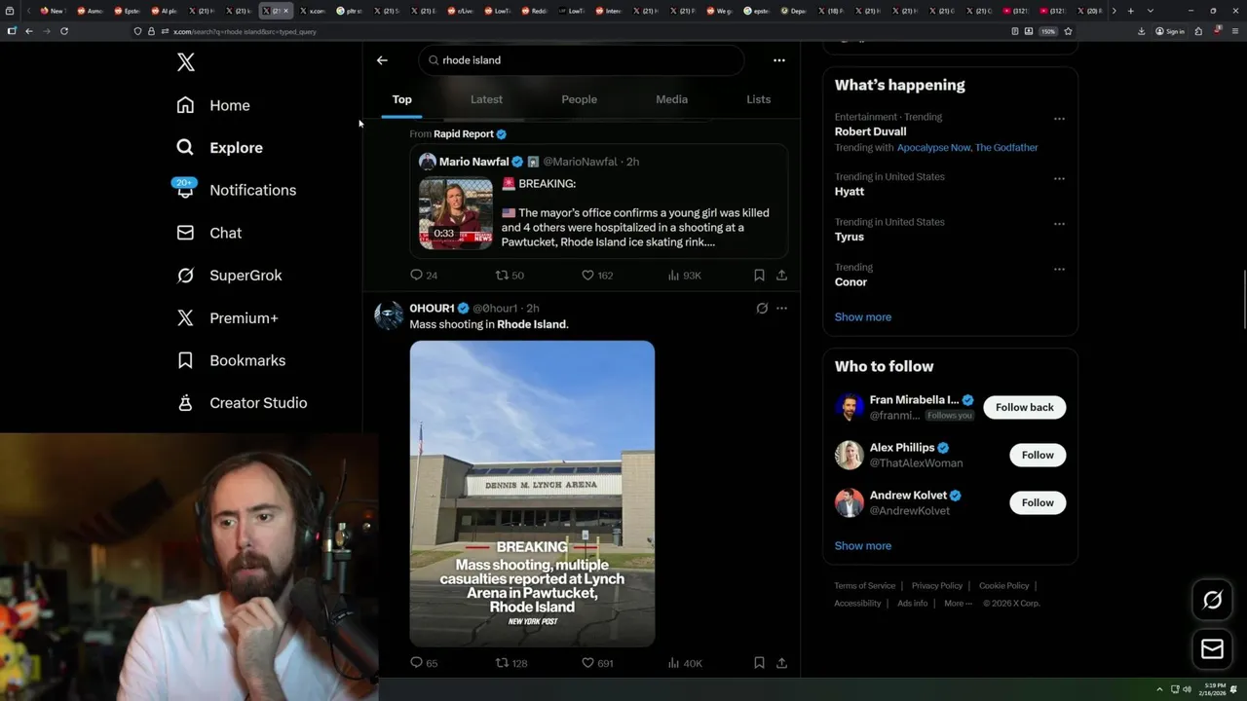Open the Apocalypse Now trending link

[933, 148]
